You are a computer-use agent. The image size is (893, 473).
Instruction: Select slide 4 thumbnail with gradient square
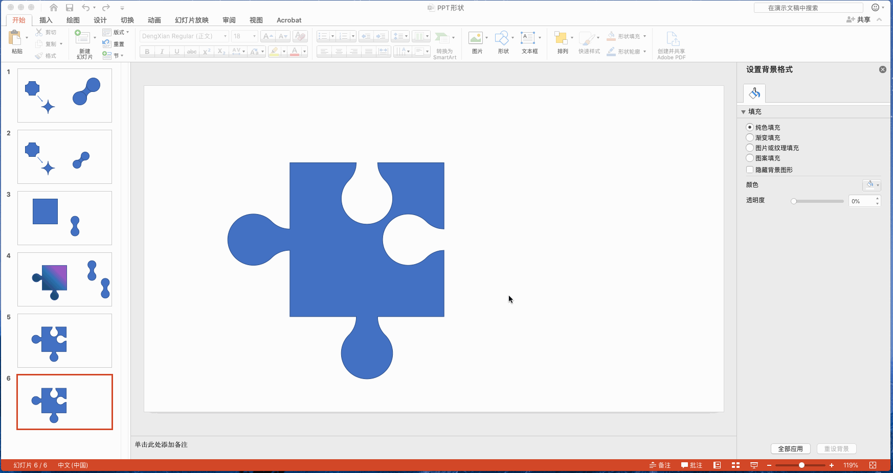(64, 279)
